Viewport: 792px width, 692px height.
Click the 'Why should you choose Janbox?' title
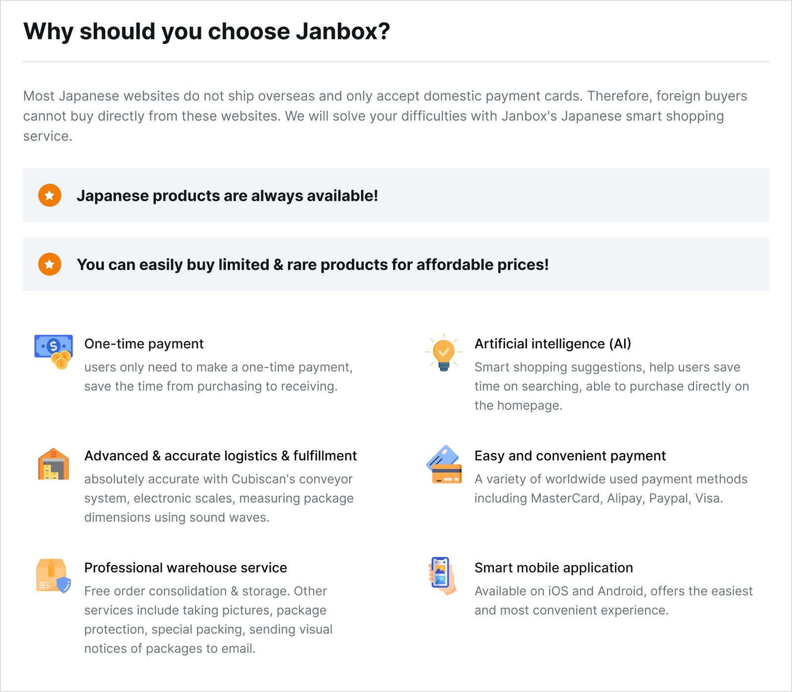point(206,32)
